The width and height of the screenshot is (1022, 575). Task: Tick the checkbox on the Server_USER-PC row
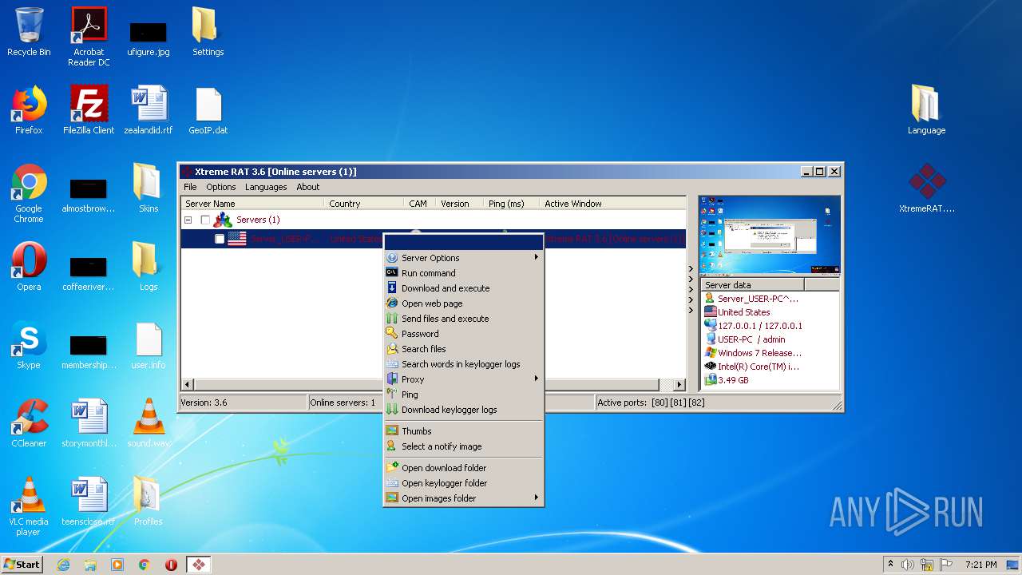220,239
